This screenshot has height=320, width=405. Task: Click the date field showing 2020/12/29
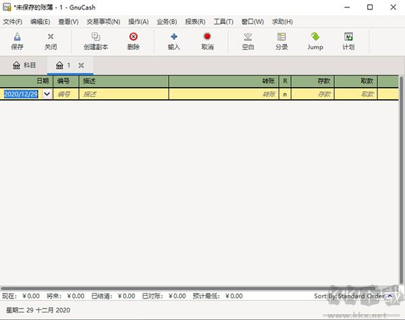click(x=21, y=94)
